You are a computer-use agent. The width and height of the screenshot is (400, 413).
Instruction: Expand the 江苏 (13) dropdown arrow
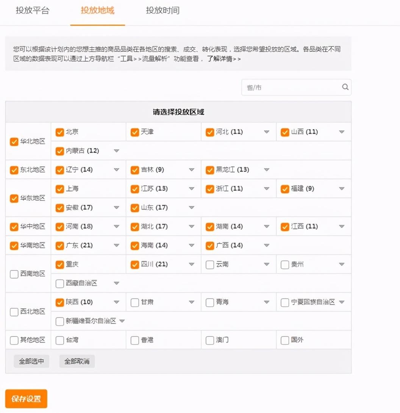pos(192,189)
